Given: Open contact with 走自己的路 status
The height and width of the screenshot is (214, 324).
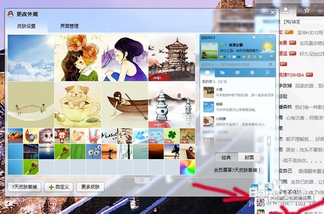Looking at the screenshot, I should click(x=301, y=182).
